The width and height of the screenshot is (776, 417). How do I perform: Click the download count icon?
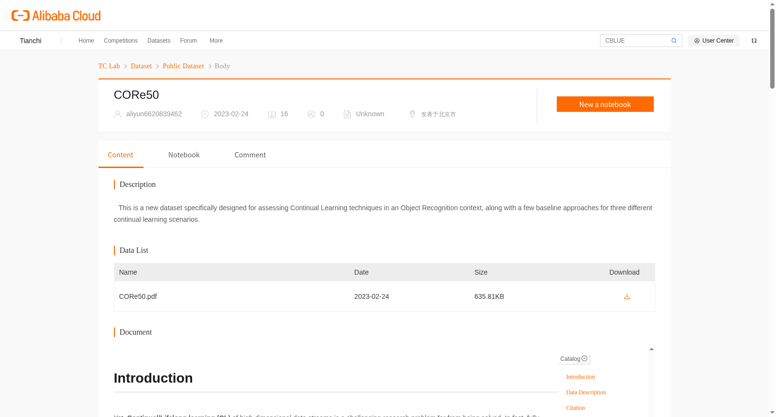pyautogui.click(x=272, y=114)
